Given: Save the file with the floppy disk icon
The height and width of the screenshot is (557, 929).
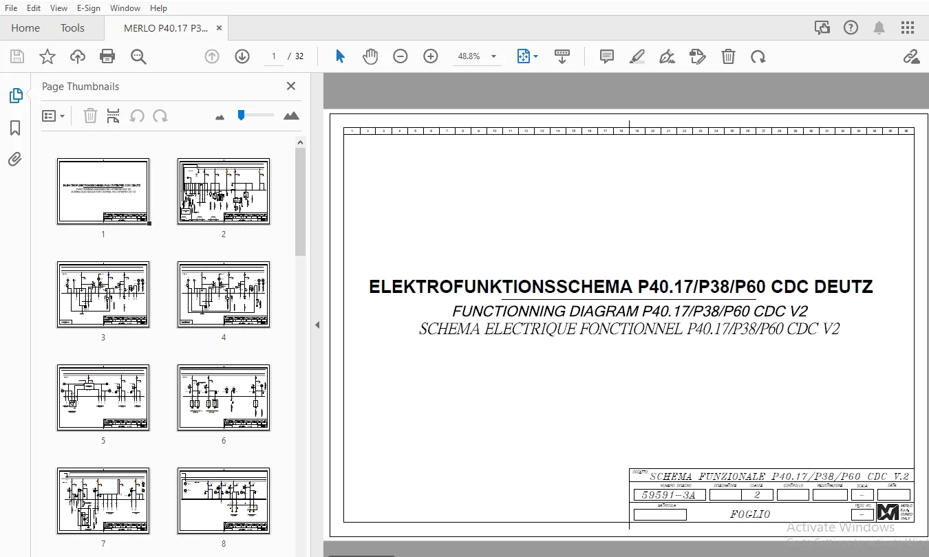Looking at the screenshot, I should click(x=17, y=56).
